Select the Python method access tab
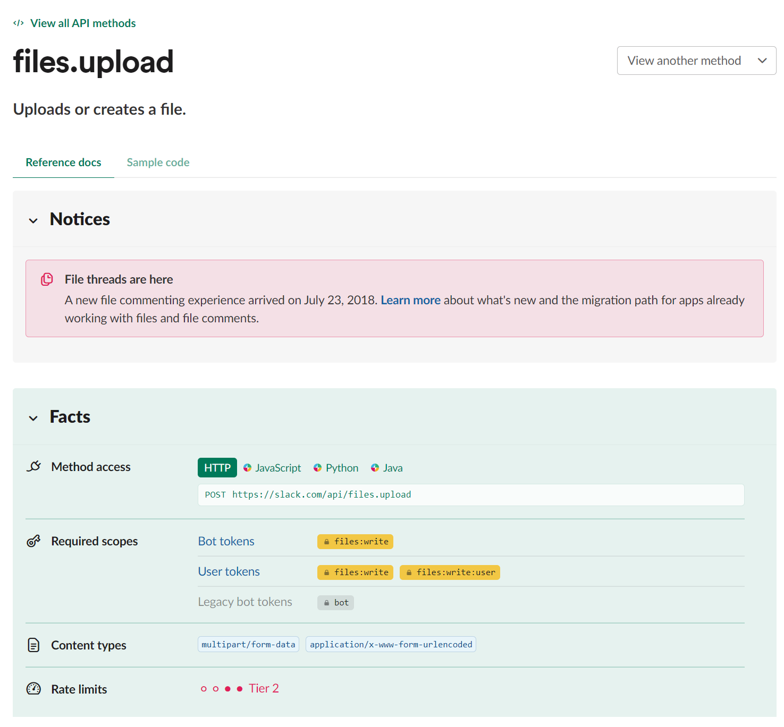This screenshot has width=784, height=727. 336,468
